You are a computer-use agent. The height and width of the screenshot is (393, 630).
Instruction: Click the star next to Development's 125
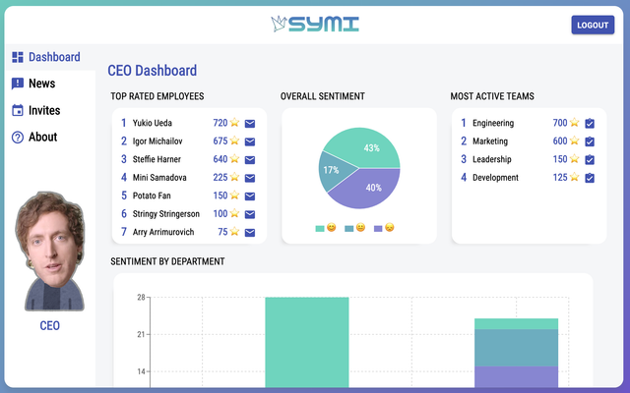coord(575,177)
